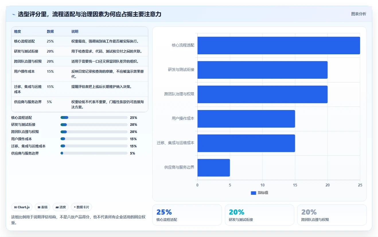Screen dimensions: 378x237
Task: Click the 核心流程适配 chart bar
Action: [278, 45]
